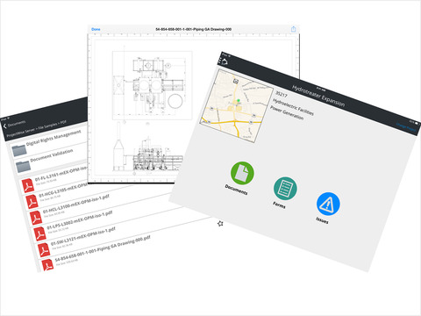
Task: Open PDF icon for 01-HCL-L3100 file
Action: coord(36,218)
